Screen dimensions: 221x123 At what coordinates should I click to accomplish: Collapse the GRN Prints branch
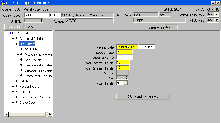point(12,44)
